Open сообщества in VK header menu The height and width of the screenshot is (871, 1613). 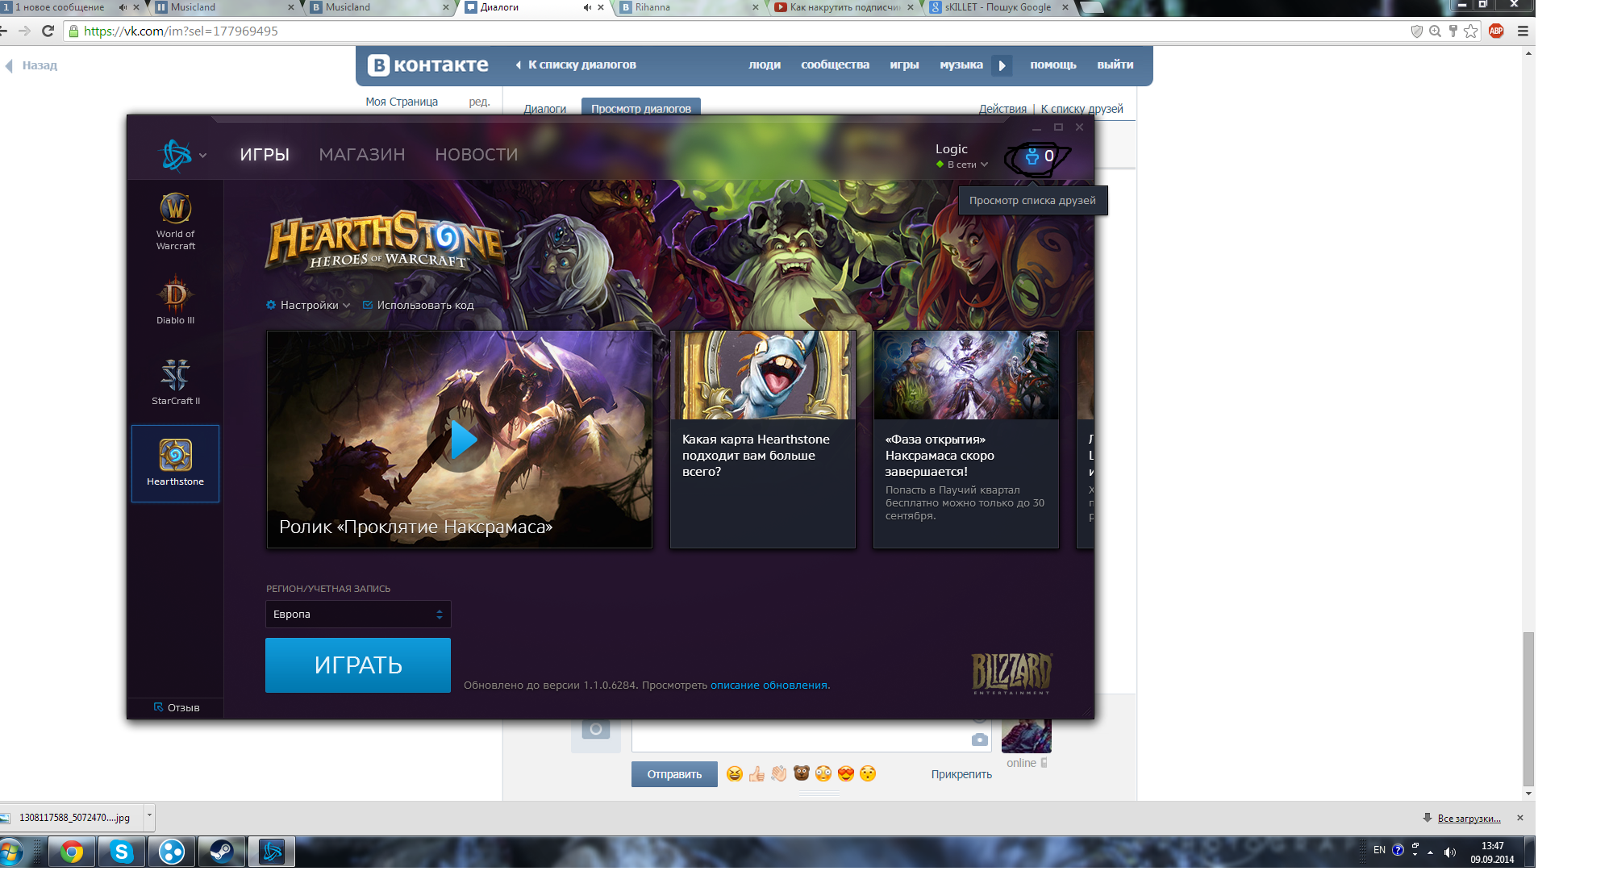tap(835, 65)
